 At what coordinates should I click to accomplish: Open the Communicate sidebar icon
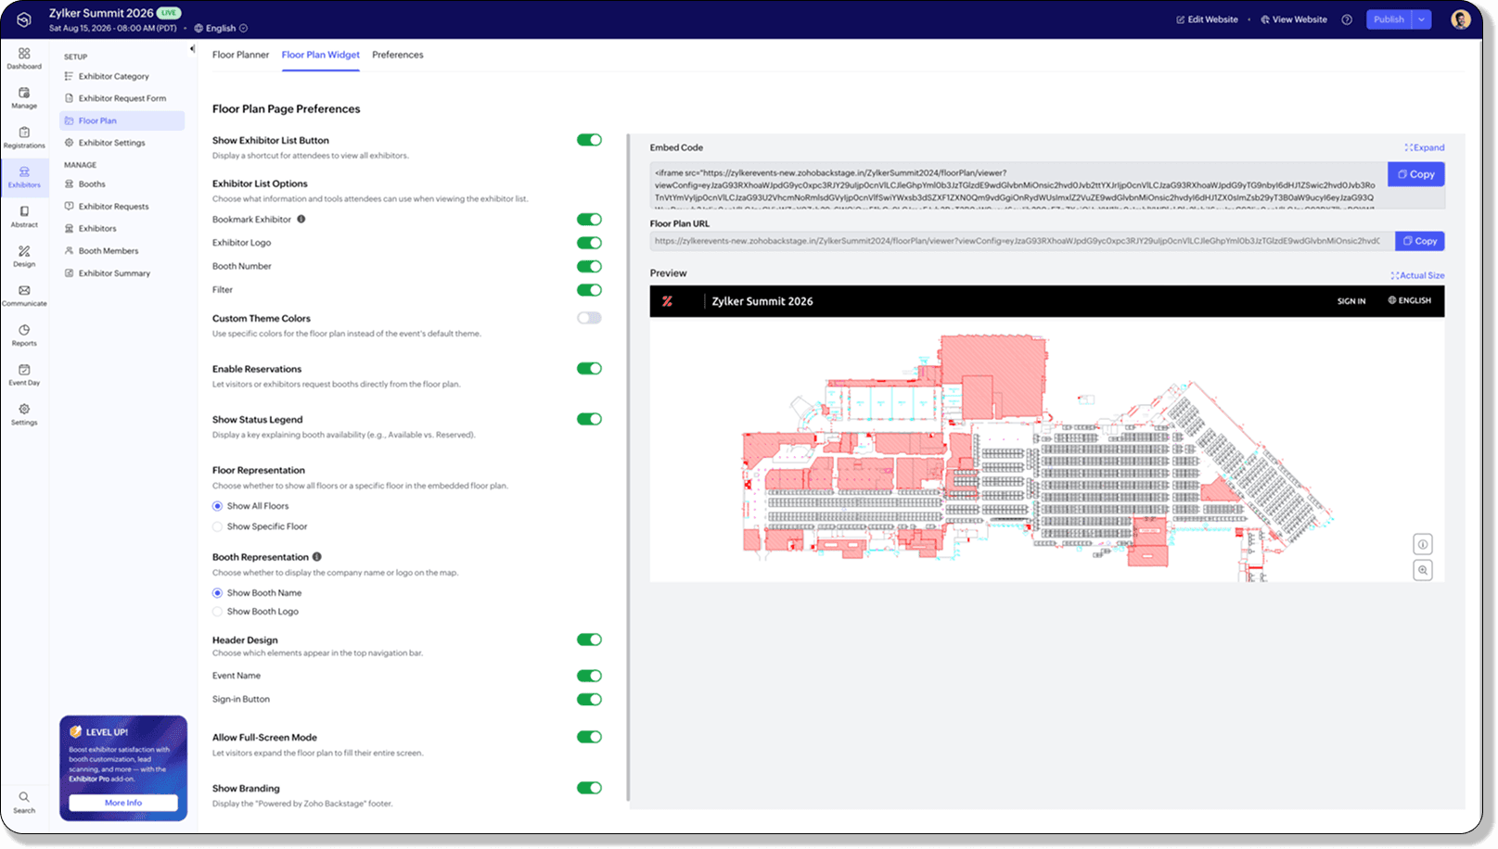[x=24, y=296]
